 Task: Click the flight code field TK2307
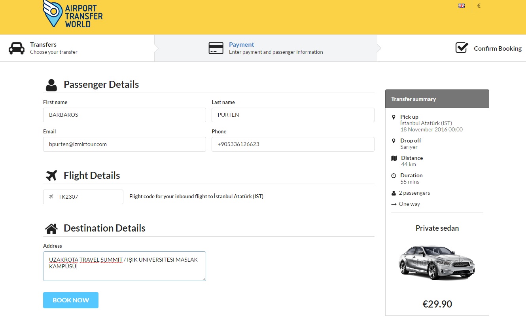[88, 197]
